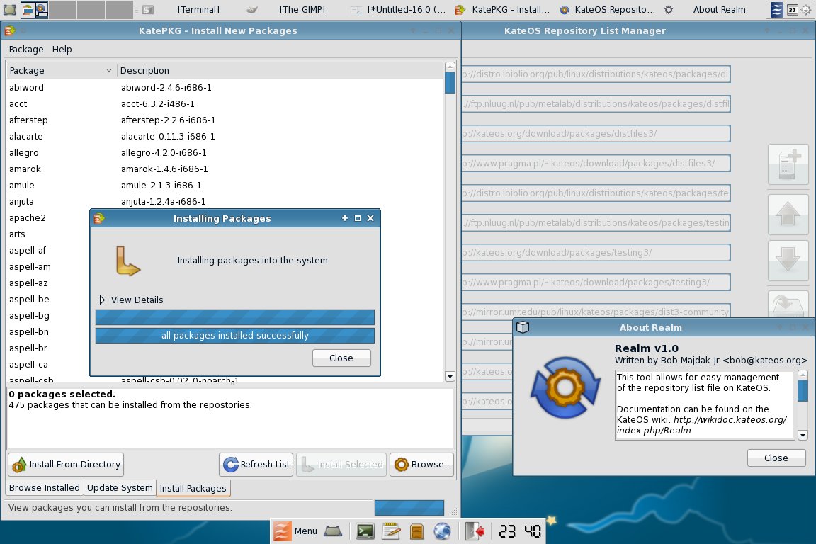Image resolution: width=816 pixels, height=544 pixels.
Task: Launch the globe web browser icon
Action: coord(442,531)
